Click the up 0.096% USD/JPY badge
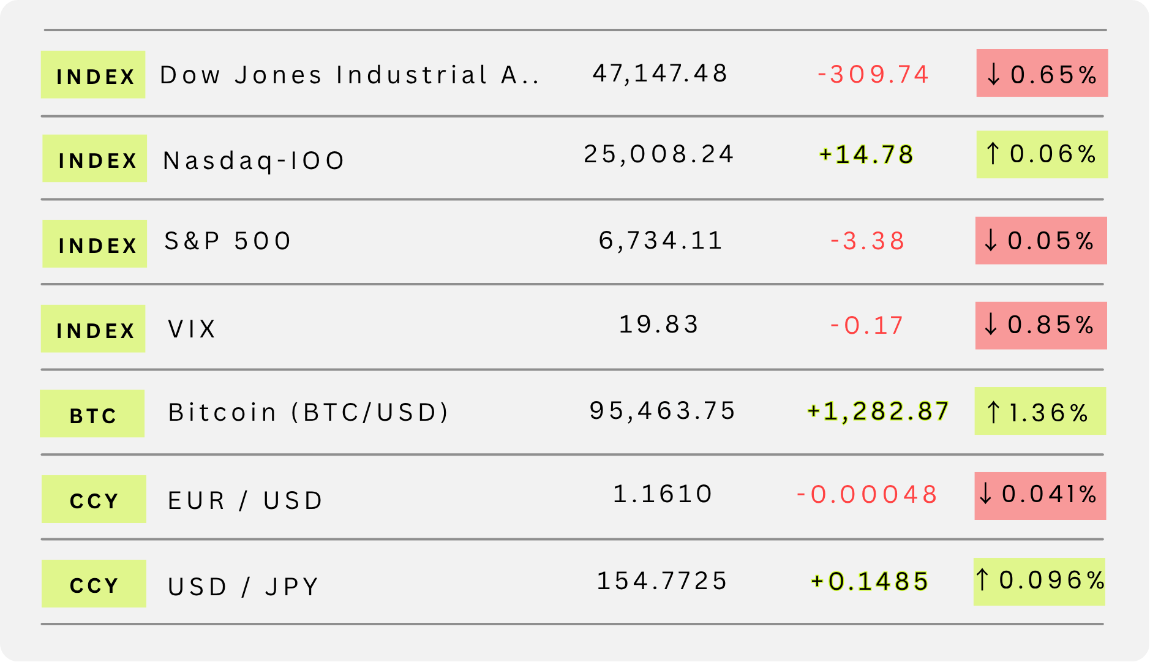1150x662 pixels. 1039,582
